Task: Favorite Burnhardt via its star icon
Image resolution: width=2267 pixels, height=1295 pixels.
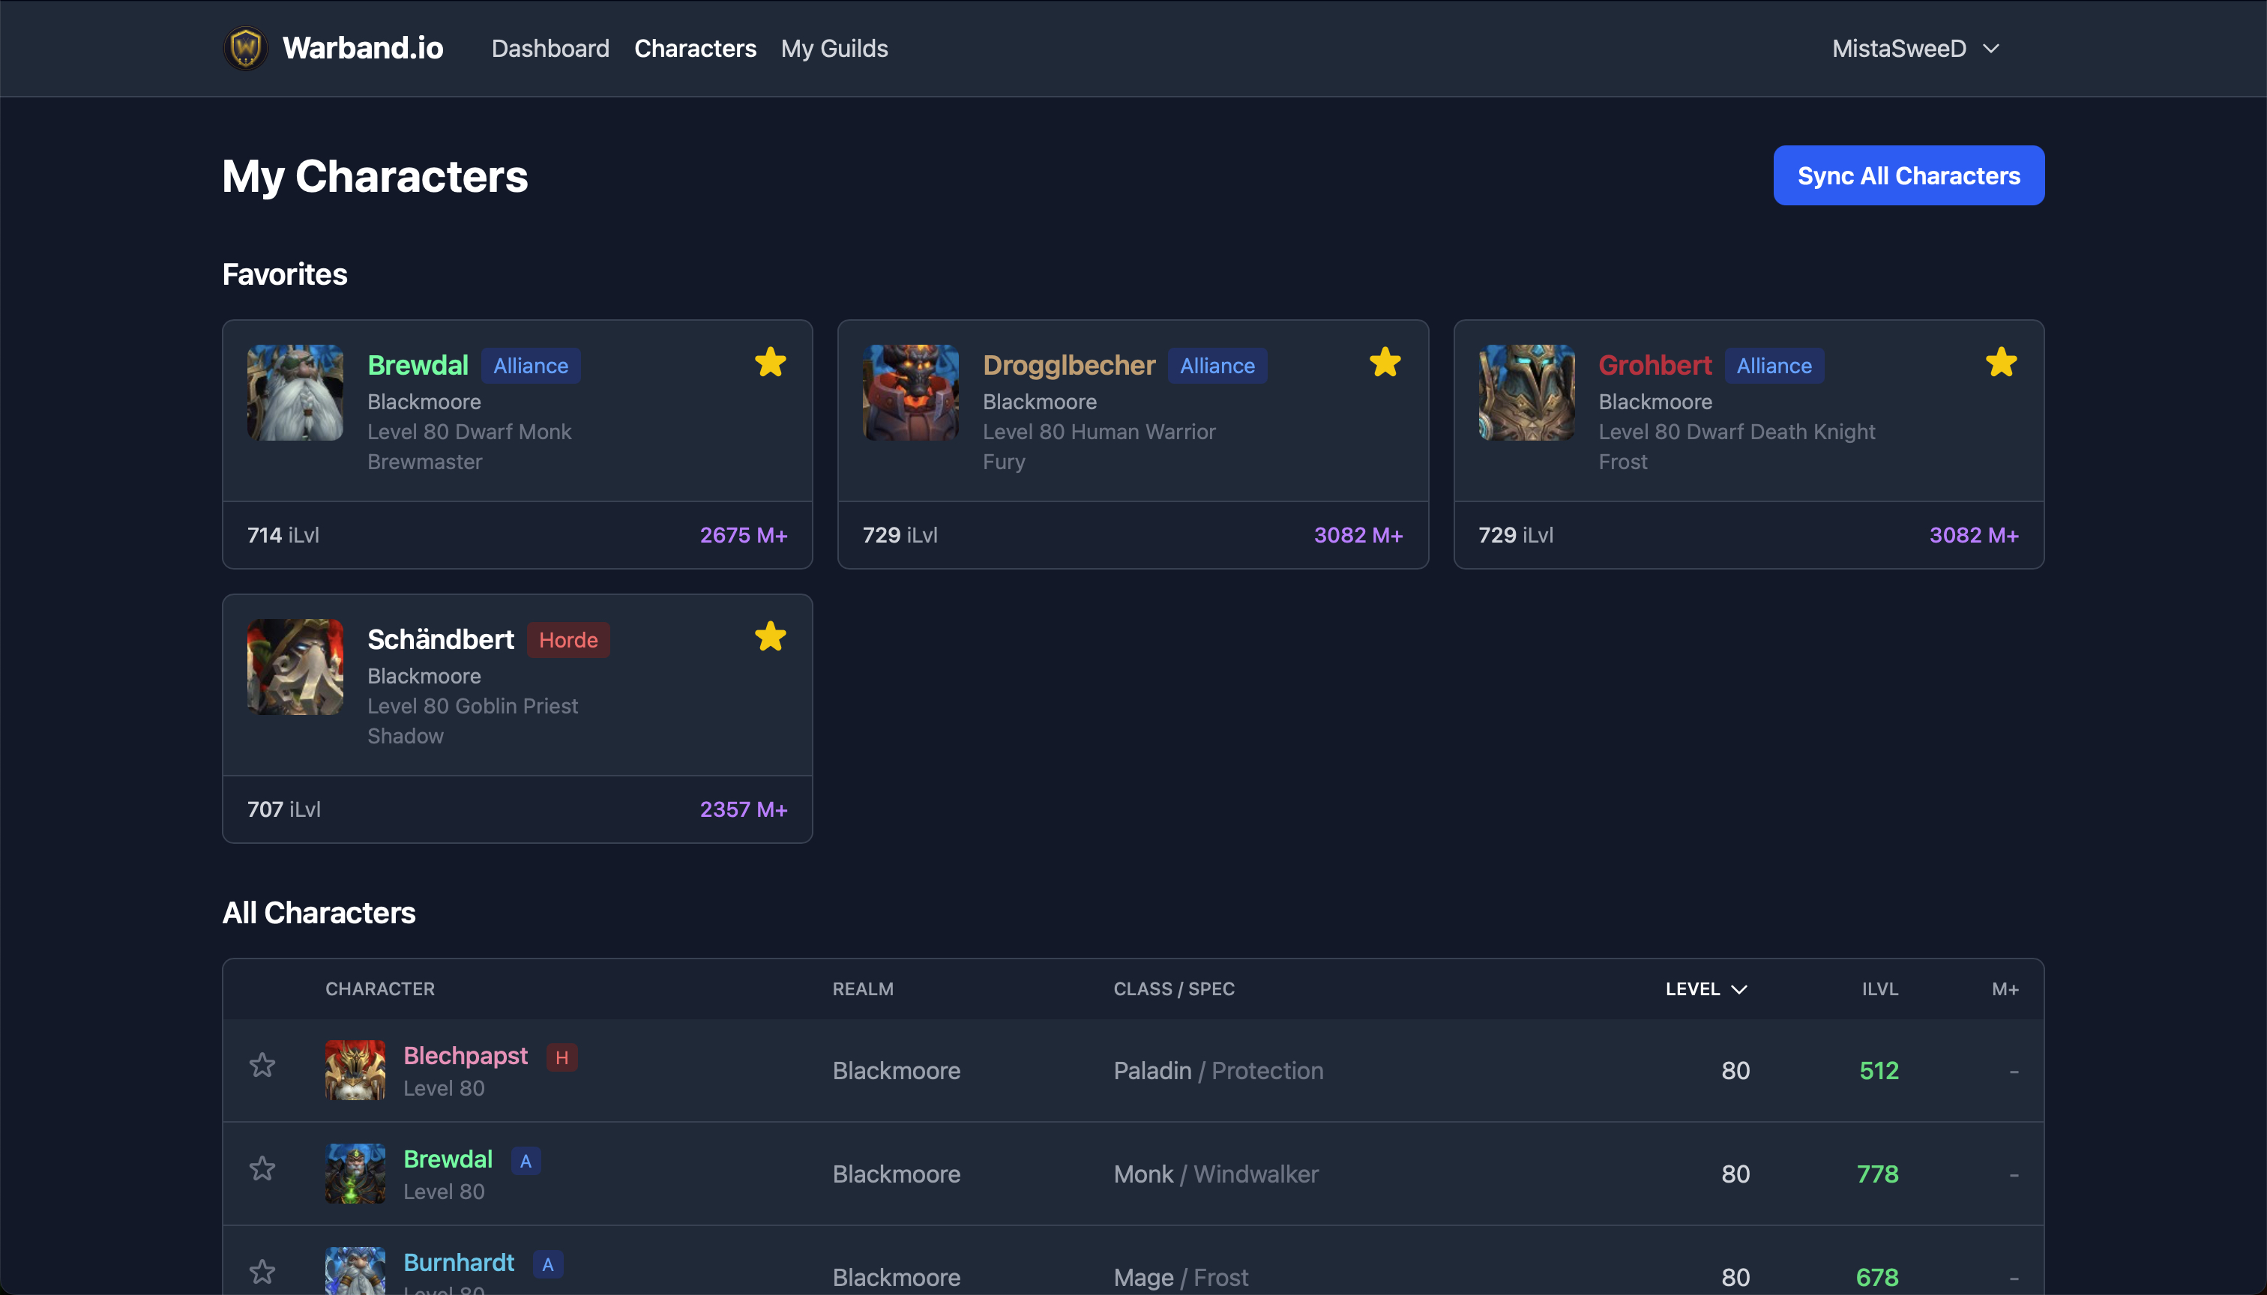Action: (262, 1271)
